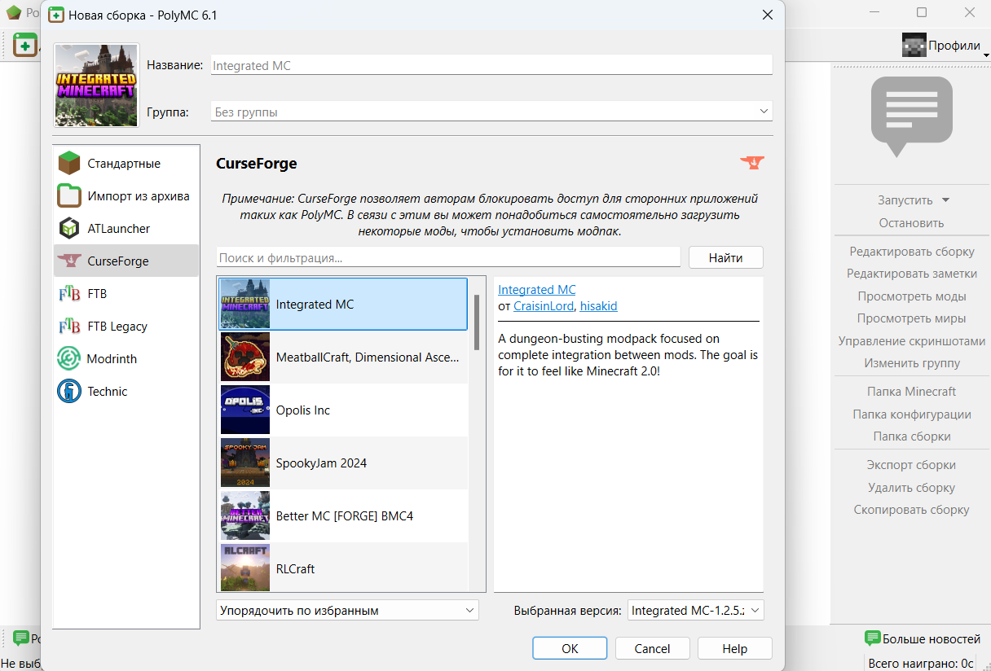The image size is (991, 671).
Task: Click Редактировать сборку in the main window
Action: (911, 251)
